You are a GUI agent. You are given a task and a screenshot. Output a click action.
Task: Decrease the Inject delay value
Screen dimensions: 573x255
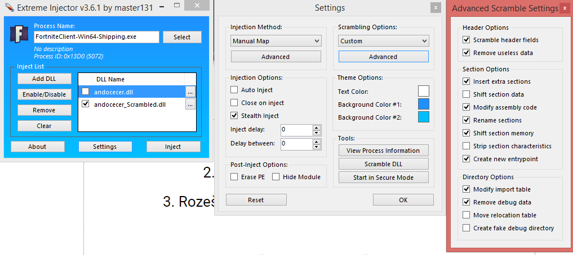317,133
